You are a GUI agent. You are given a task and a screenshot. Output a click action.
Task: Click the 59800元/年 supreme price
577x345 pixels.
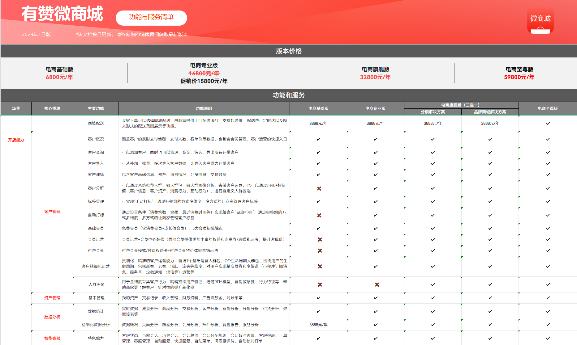519,77
